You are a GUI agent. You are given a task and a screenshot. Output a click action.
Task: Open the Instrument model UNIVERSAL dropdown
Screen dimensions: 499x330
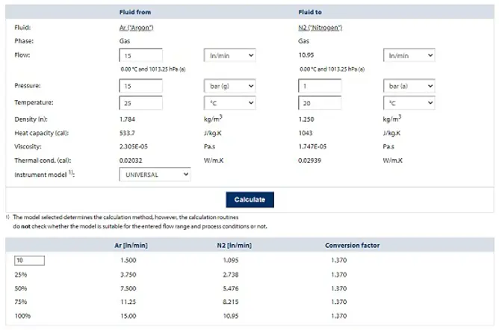tap(155, 175)
